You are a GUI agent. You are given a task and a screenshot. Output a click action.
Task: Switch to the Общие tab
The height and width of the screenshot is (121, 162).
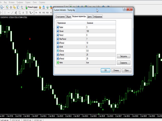pos(68,17)
